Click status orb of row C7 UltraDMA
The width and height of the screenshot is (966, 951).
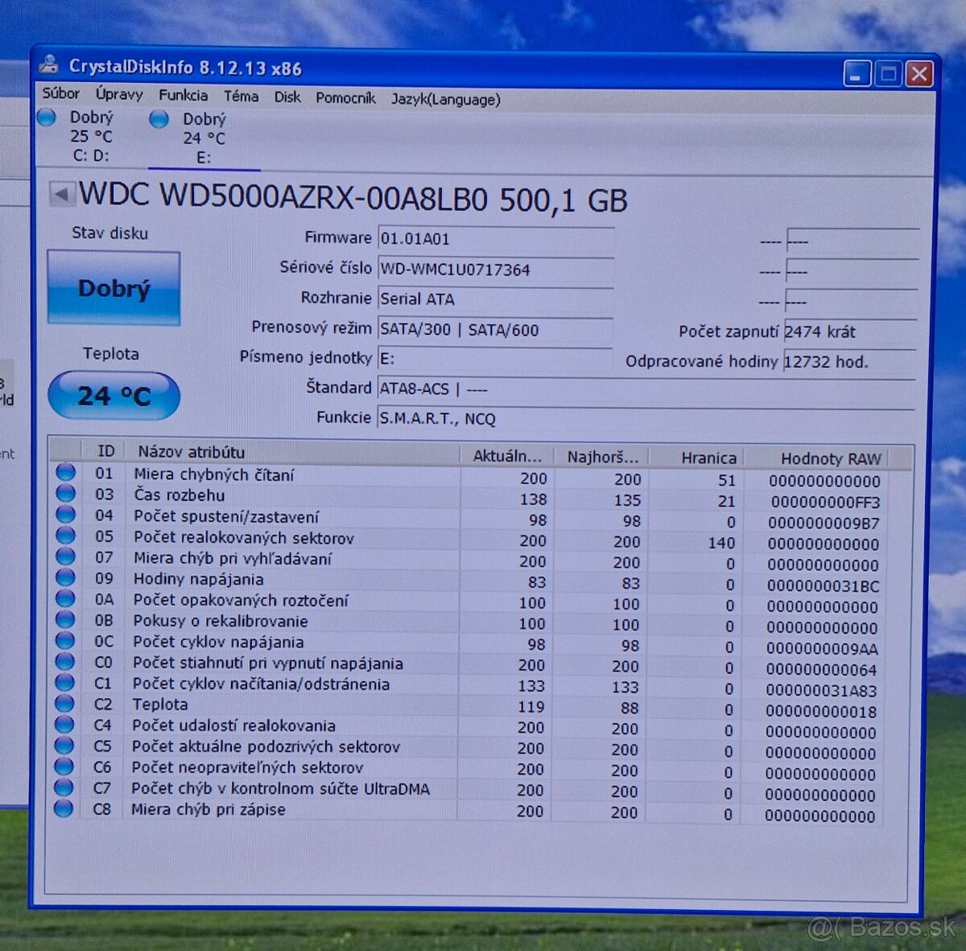[64, 786]
